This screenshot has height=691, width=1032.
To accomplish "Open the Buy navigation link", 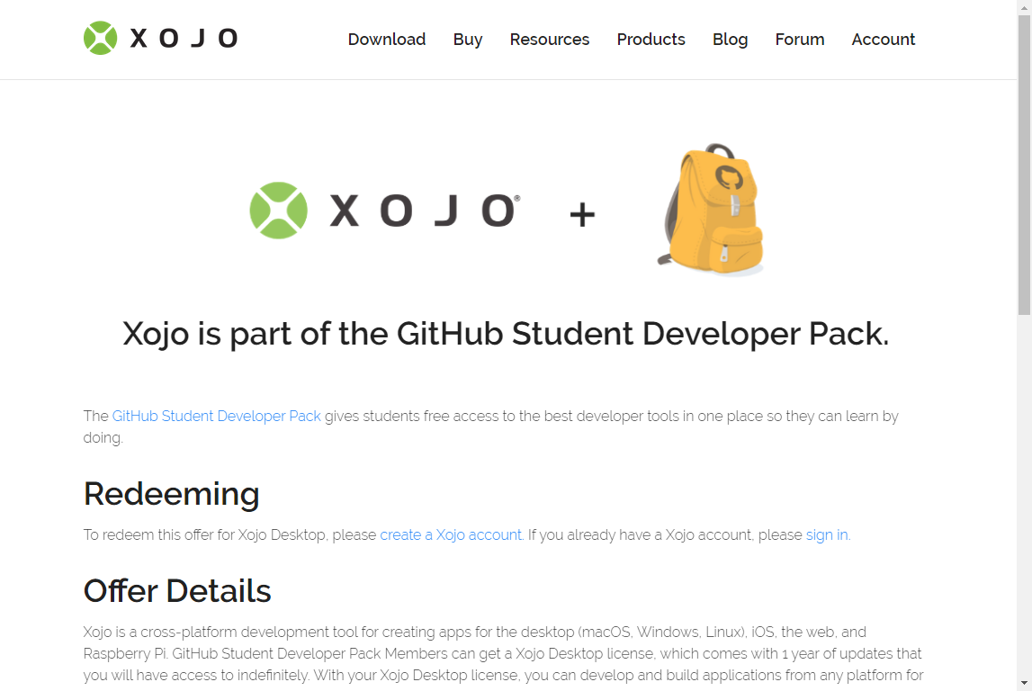I will click(x=467, y=40).
